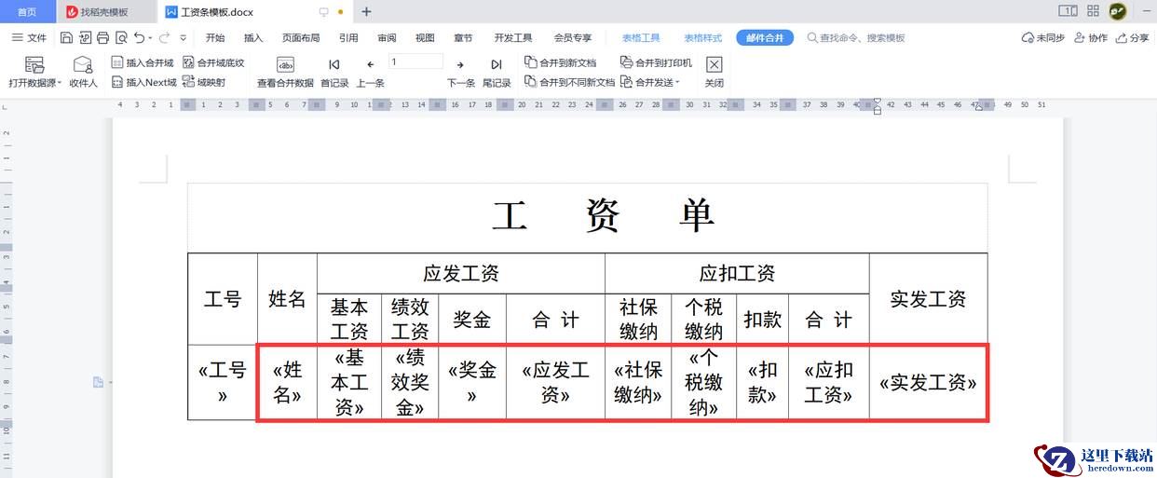Click the 未同步 cloud sync button
Viewport: 1157px width, 478px height.
point(1043,38)
